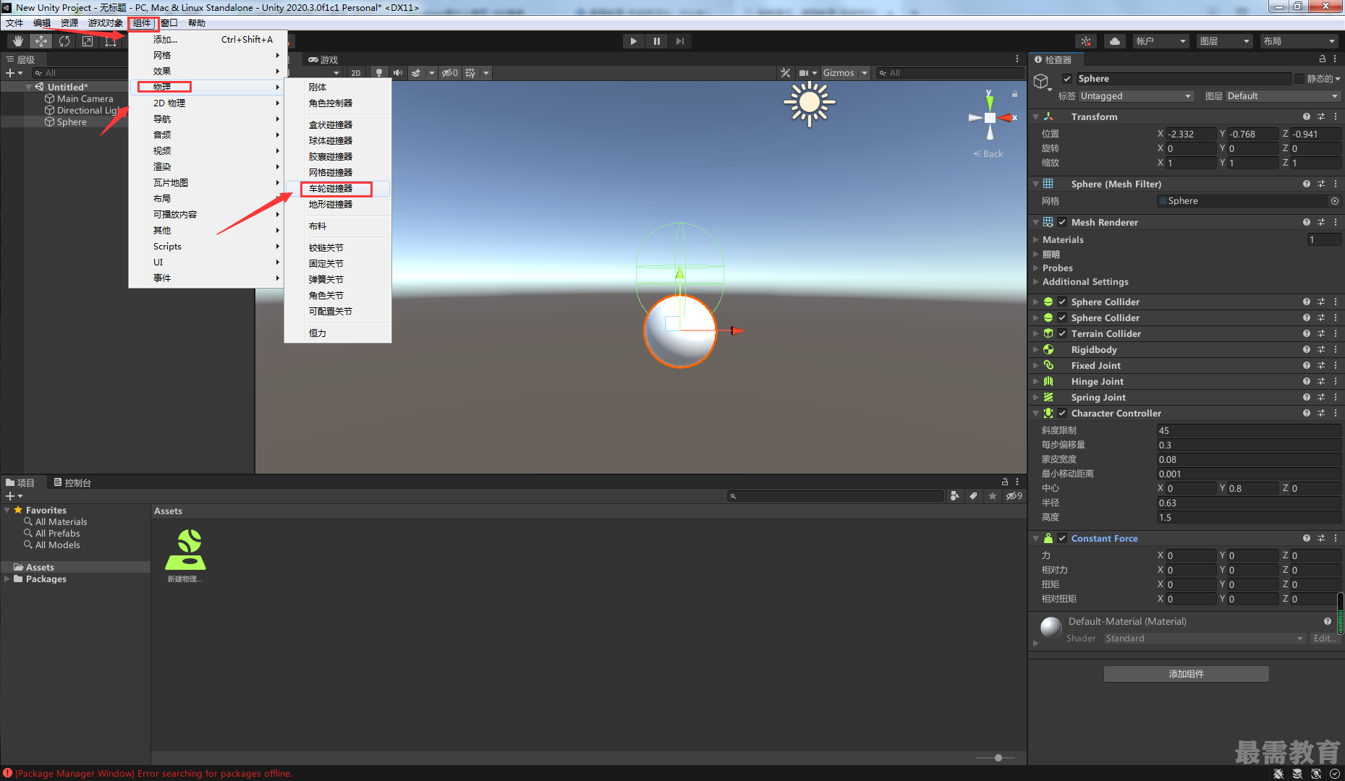Viewport: 1345px width, 781px height.
Task: Disable the Terrain Collider checkbox
Action: click(x=1062, y=334)
